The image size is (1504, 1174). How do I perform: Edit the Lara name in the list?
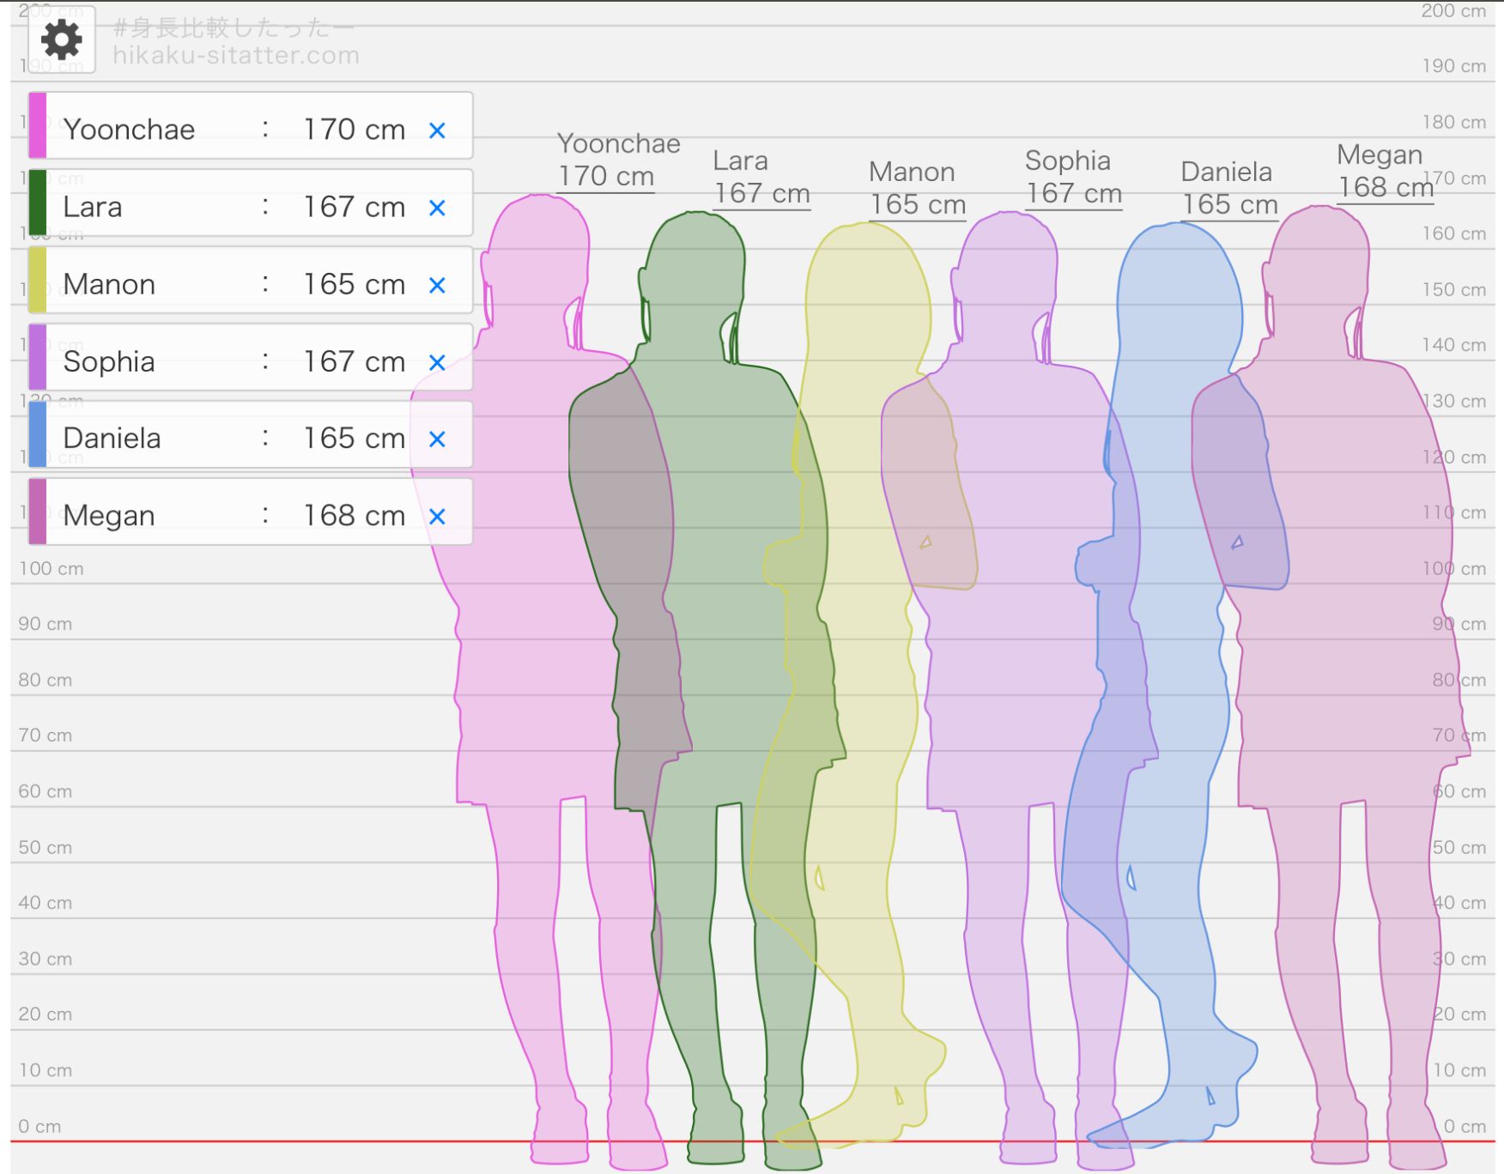93,207
